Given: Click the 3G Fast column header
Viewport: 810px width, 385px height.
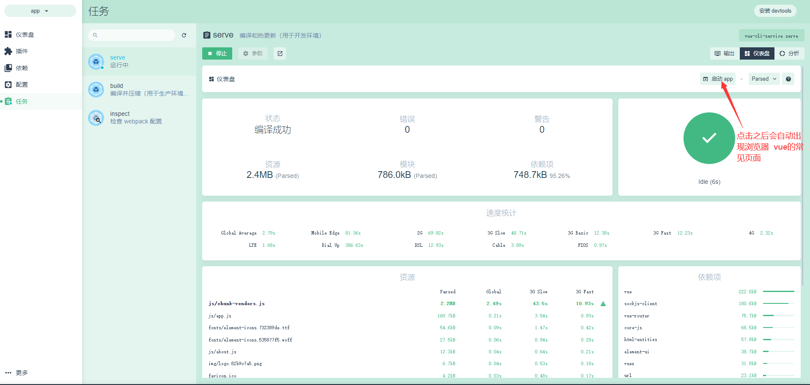Looking at the screenshot, I should click(585, 292).
